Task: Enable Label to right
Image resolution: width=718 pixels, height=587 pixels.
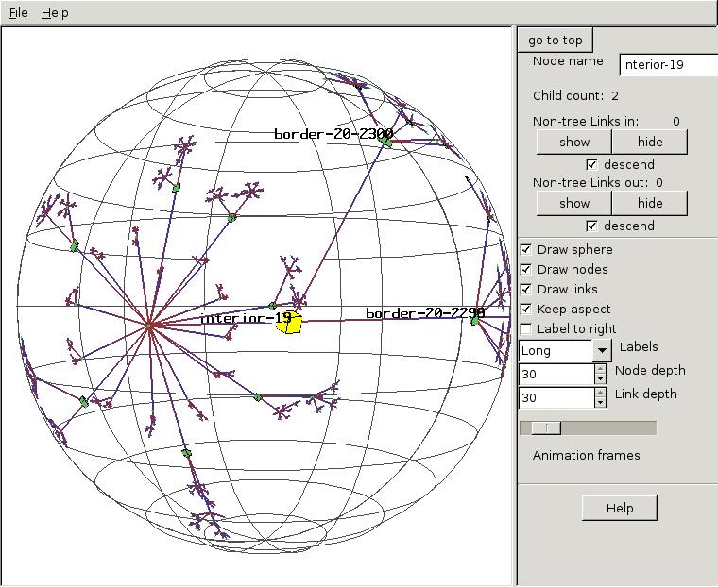Action: 526,329
